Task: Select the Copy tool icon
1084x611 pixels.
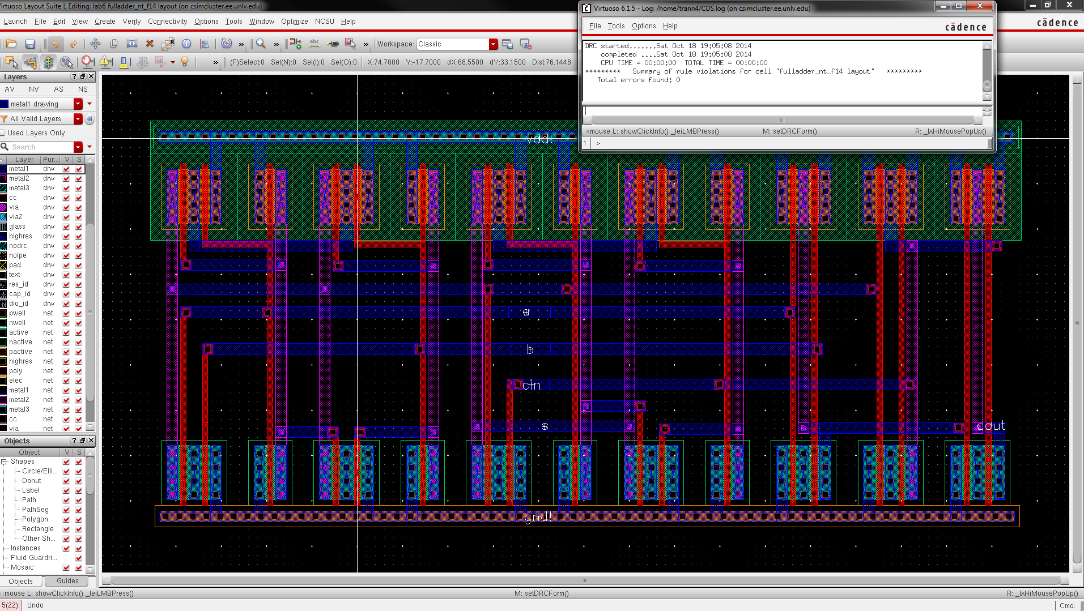Action: (114, 44)
